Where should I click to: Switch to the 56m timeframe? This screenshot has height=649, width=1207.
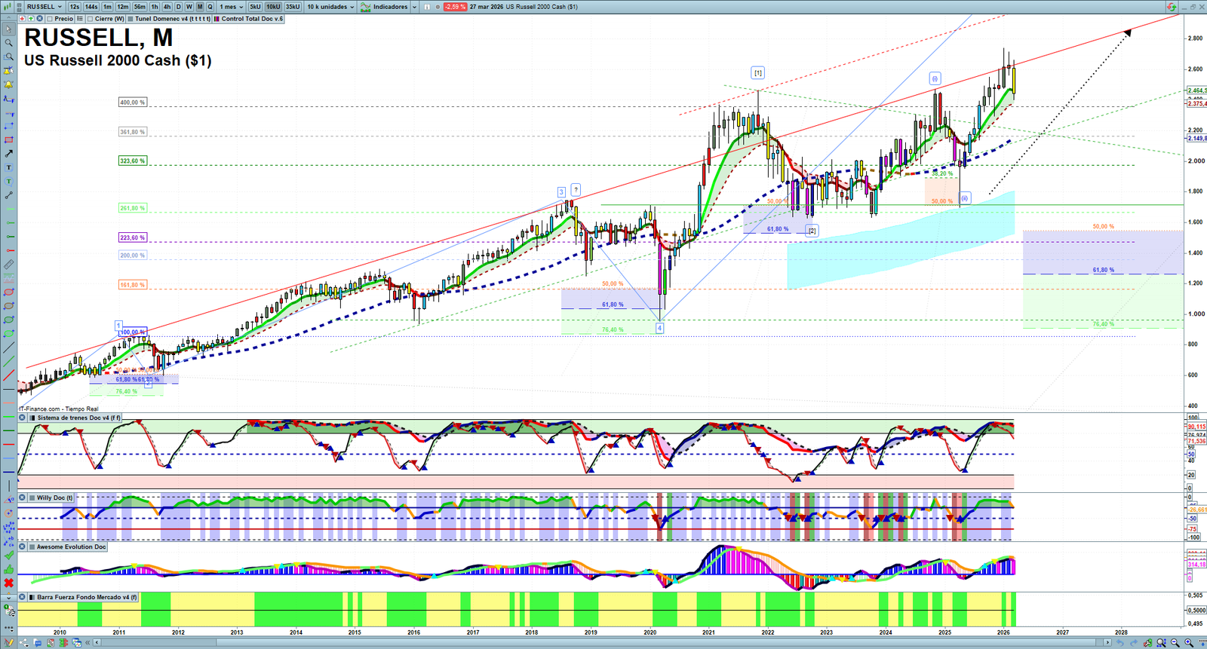tap(140, 7)
